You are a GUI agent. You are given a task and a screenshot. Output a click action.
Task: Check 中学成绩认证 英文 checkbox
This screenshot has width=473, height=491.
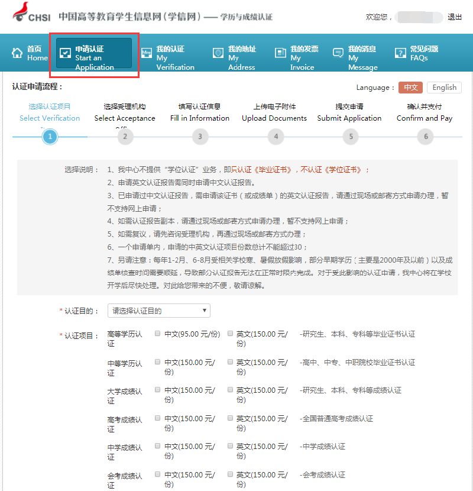231,446
